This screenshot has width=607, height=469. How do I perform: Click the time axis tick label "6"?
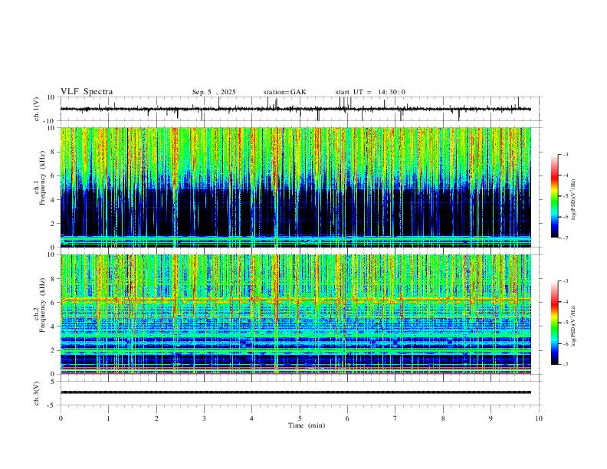[347, 418]
